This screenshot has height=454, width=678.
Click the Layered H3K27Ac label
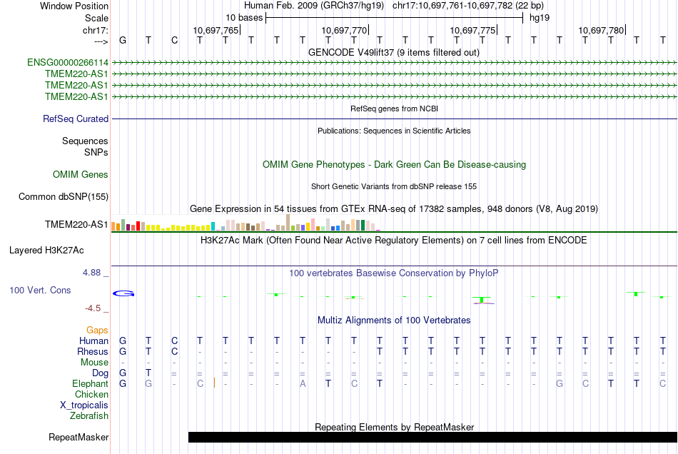point(46,251)
